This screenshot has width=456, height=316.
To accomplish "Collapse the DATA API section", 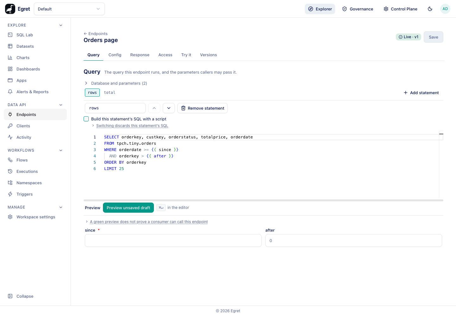I will pos(61,105).
